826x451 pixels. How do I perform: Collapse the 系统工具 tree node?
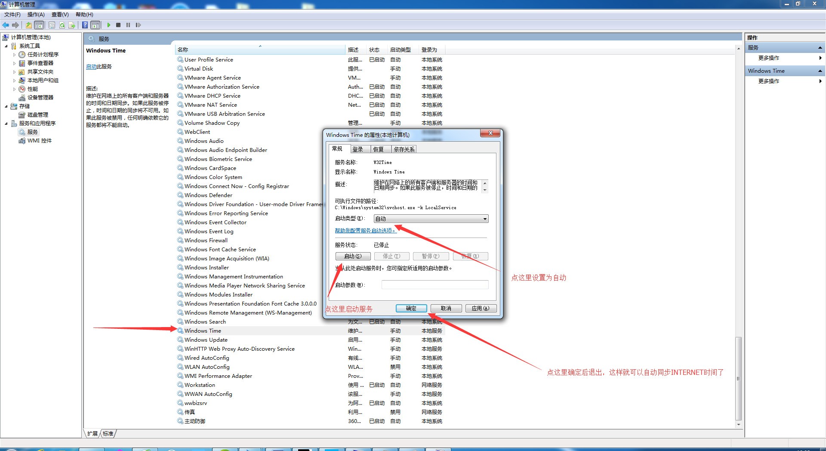click(6, 46)
